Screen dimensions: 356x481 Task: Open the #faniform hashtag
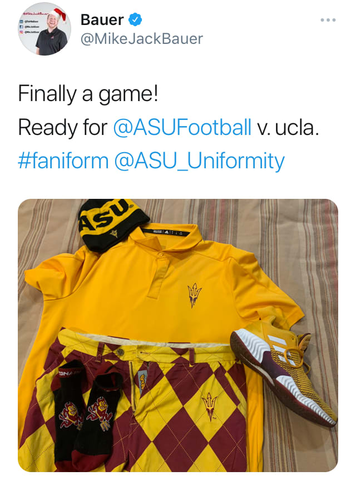point(63,161)
